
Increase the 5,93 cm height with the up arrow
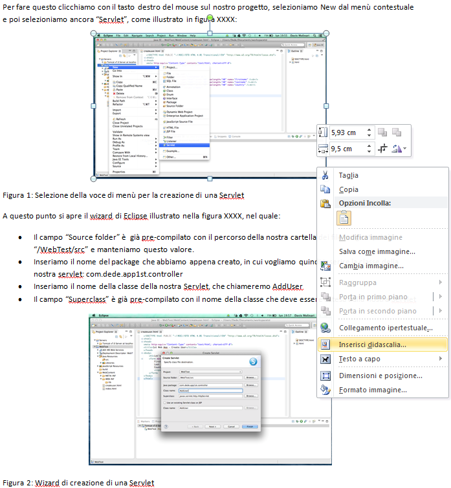pyautogui.click(x=369, y=130)
